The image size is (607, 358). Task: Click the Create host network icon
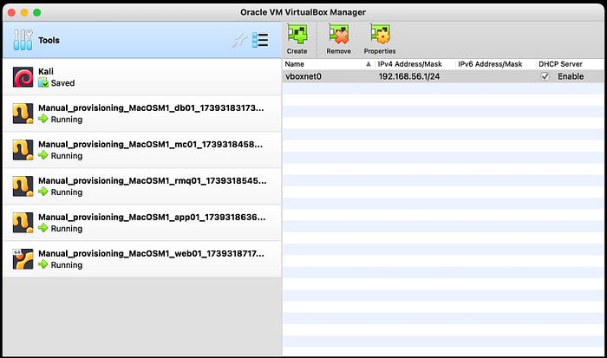coord(297,35)
